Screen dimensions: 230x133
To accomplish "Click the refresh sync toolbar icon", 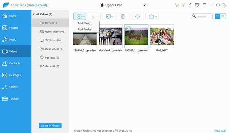I will tap(137, 16).
